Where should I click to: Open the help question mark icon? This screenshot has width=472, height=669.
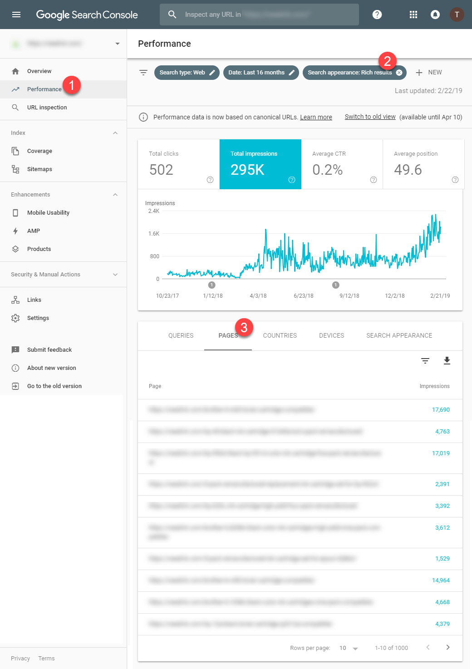[x=377, y=15]
